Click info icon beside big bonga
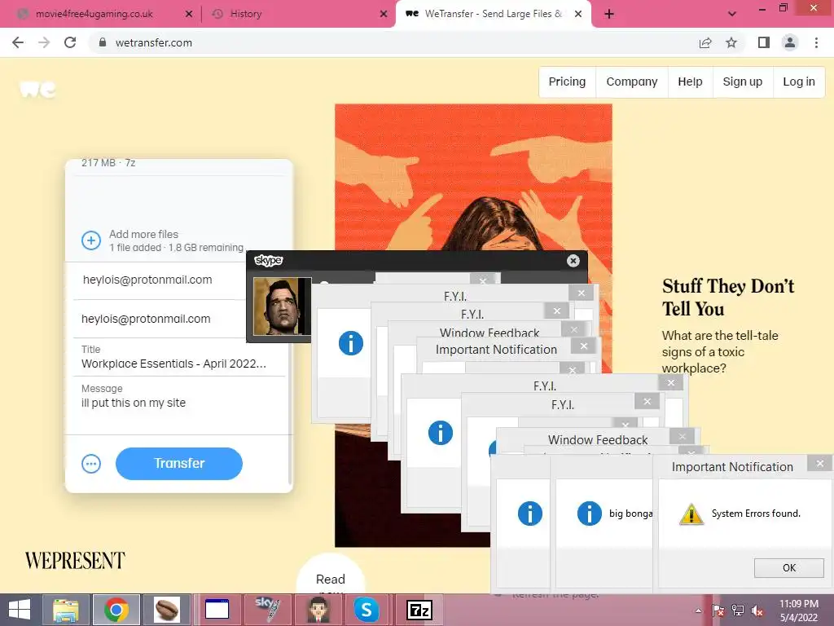834x626 pixels. click(x=590, y=514)
